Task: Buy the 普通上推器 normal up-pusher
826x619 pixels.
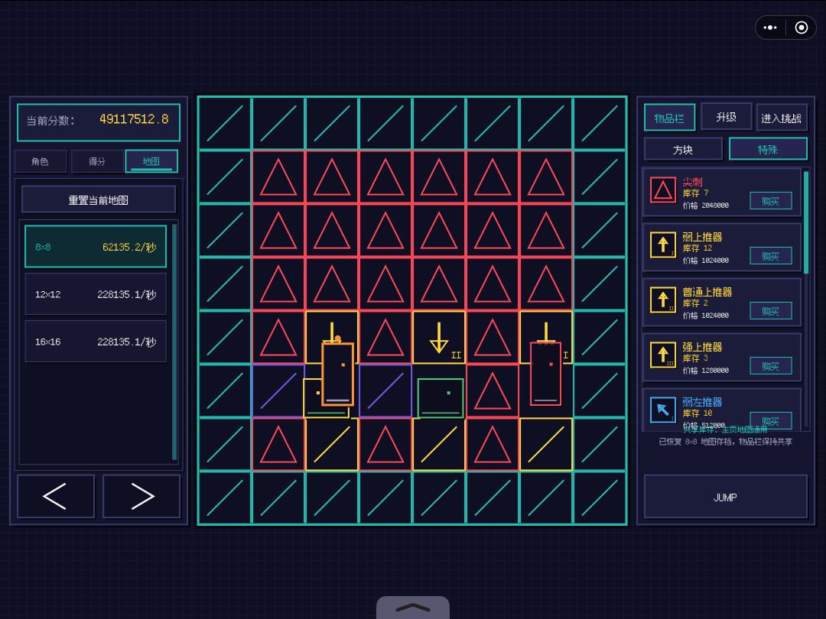Action: click(x=771, y=311)
